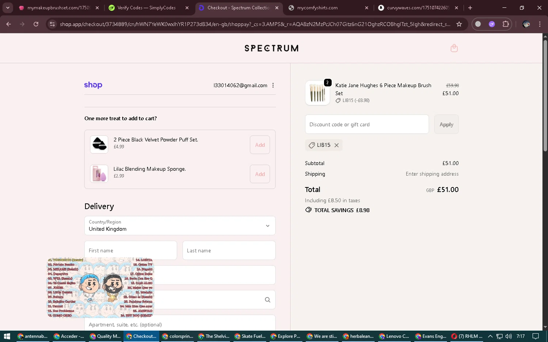Click the Last name field
Image resolution: width=548 pixels, height=342 pixels.
[229, 250]
